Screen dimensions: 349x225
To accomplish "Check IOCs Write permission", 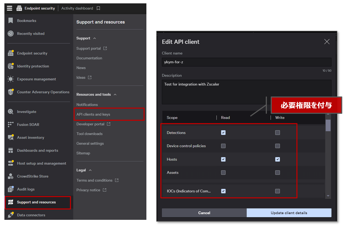I will tap(277, 191).
